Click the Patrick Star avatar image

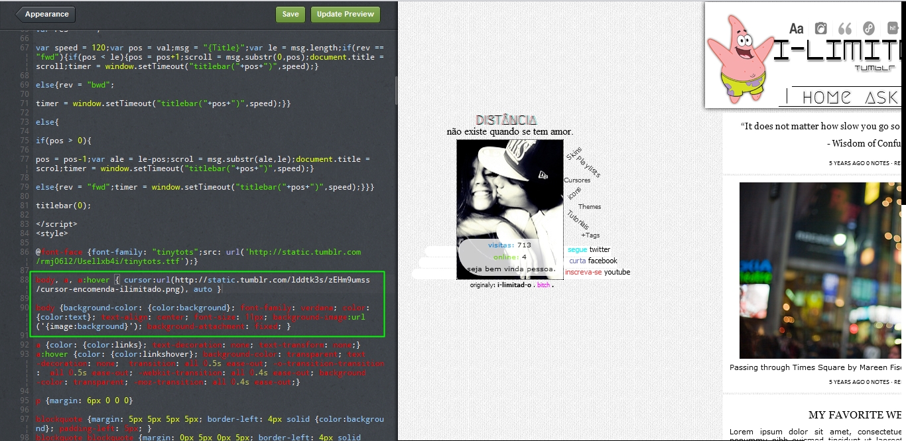(740, 58)
